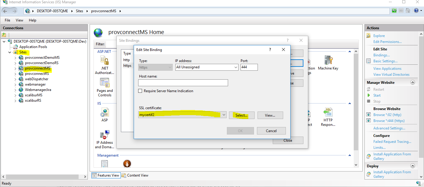
Task: Click the Content View tab icon
Action: (124, 175)
